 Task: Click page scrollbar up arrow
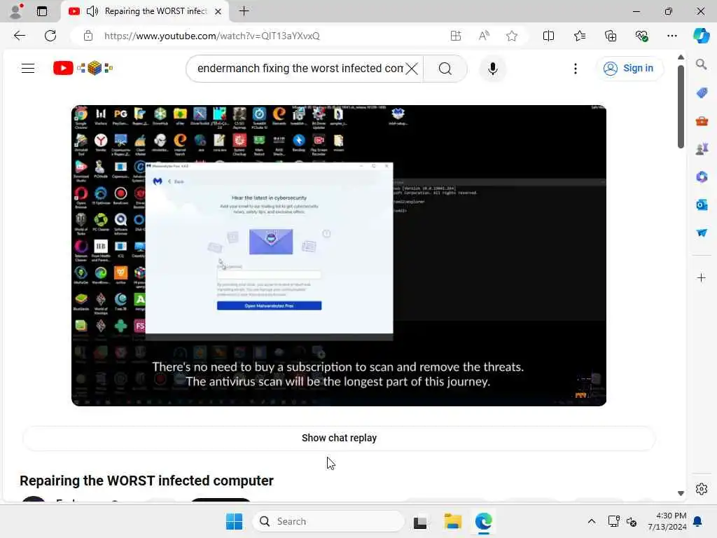coord(681,57)
